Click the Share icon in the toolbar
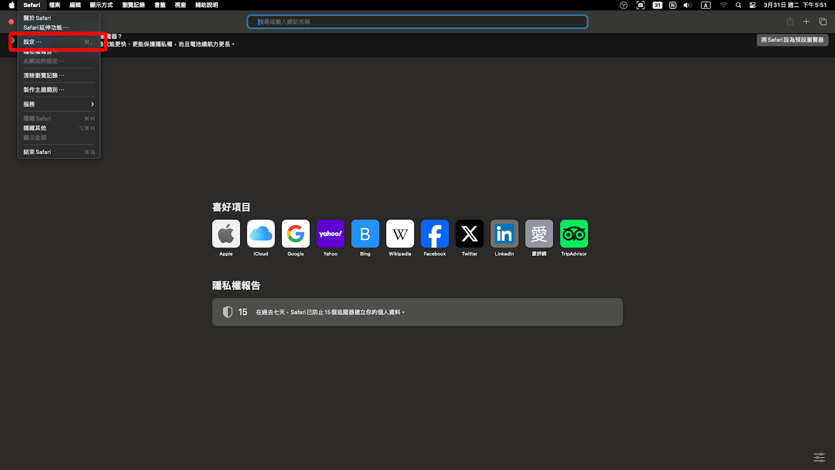Viewport: 835px width, 470px height. (x=790, y=21)
